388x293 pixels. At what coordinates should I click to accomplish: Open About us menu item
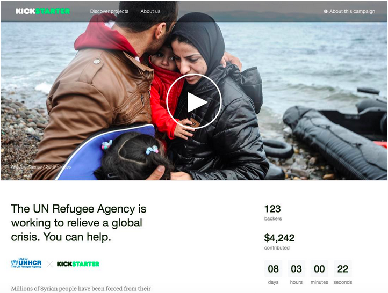[150, 11]
